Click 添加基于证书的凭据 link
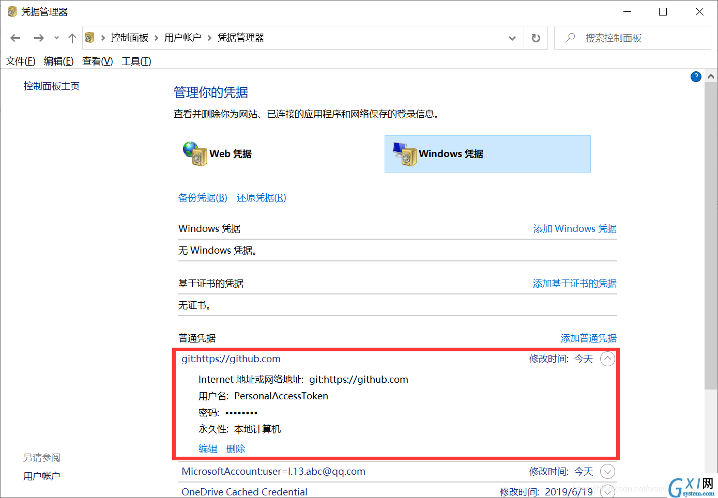This screenshot has width=718, height=498. (575, 284)
